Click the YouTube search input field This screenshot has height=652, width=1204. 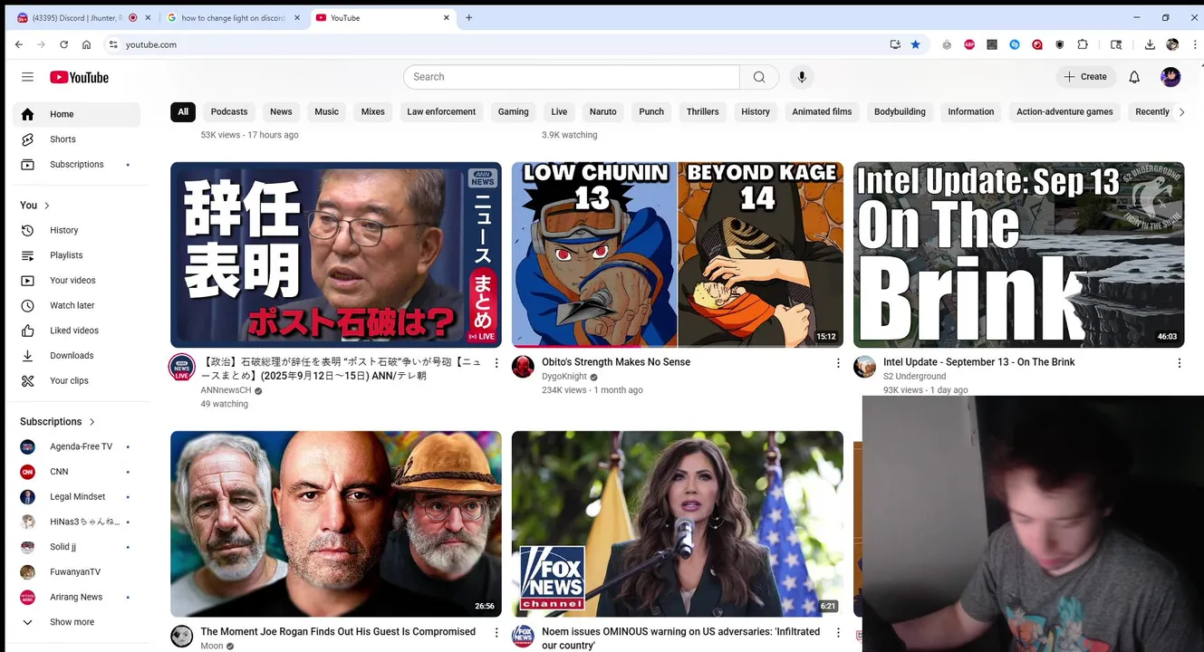coord(572,77)
